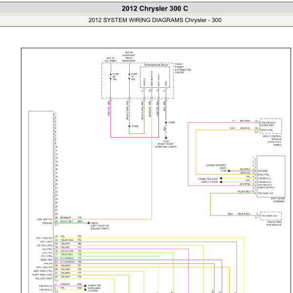Screen dimensions: 293x293
Task: Click the "IGN UNLOCK RUN/START" label in body control module
Action: 269,124
